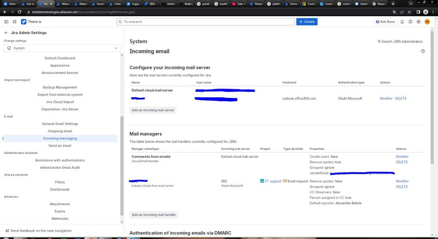
Task: Click the blue Create button
Action: [307, 21]
